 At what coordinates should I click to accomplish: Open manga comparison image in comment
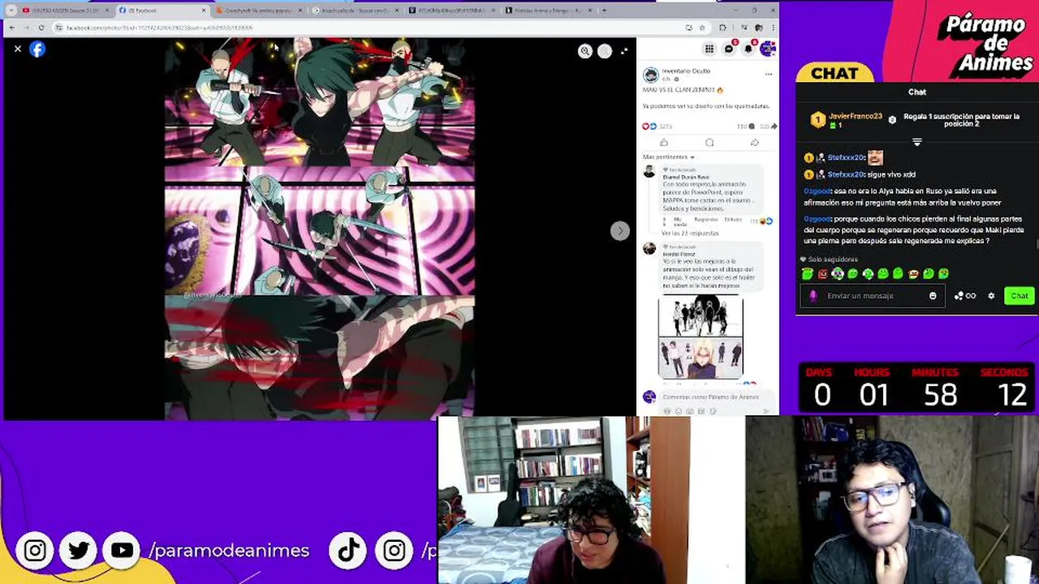[701, 337]
